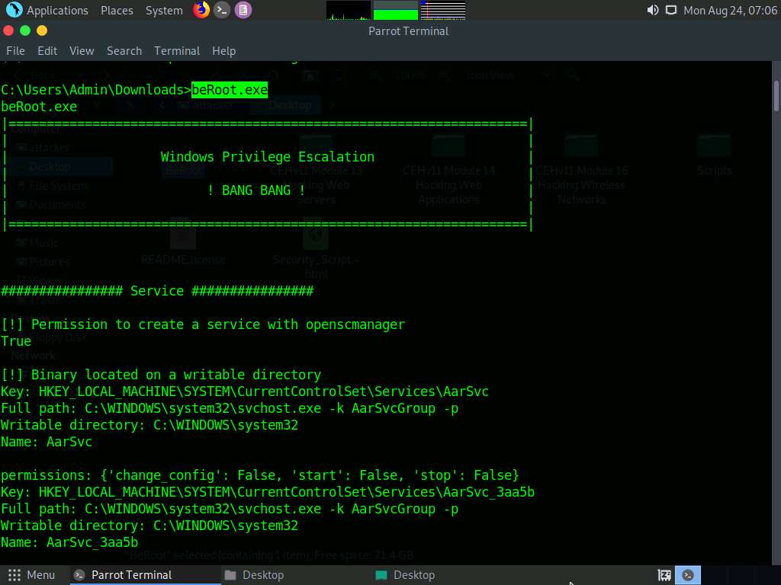This screenshot has width=781, height=585.
Task: Click the terminal vertical scrollbar handle
Action: pyautogui.click(x=776, y=96)
